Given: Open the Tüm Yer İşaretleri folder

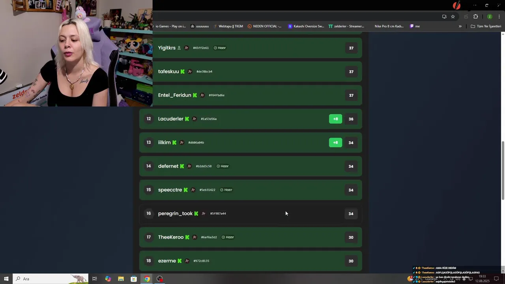Looking at the screenshot, I should coord(486,26).
